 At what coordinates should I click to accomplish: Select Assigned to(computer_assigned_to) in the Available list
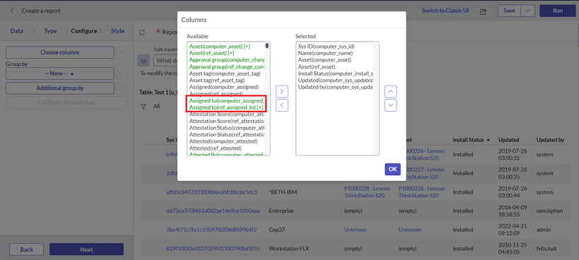click(226, 101)
